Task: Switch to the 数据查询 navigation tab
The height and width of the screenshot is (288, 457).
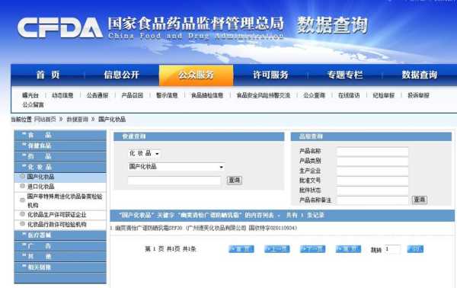Action: (420, 75)
